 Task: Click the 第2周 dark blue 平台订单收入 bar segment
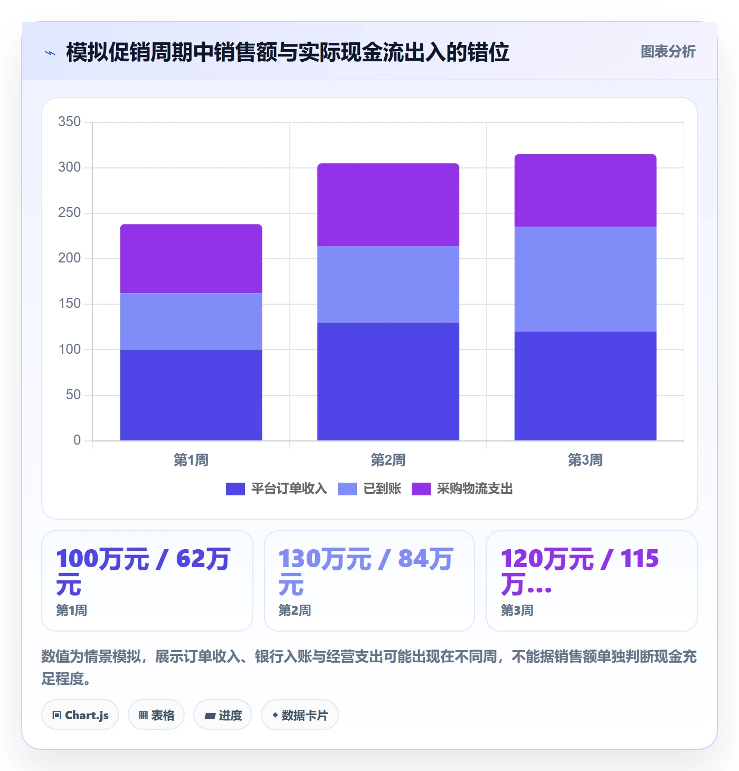pyautogui.click(x=388, y=381)
